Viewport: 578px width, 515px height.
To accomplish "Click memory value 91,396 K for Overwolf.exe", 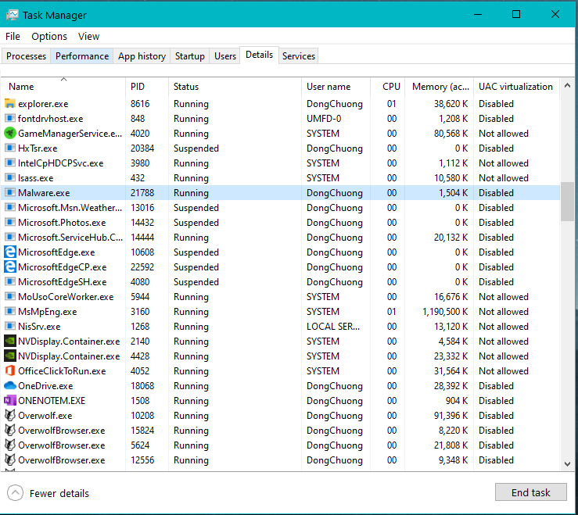I will click(x=451, y=416).
